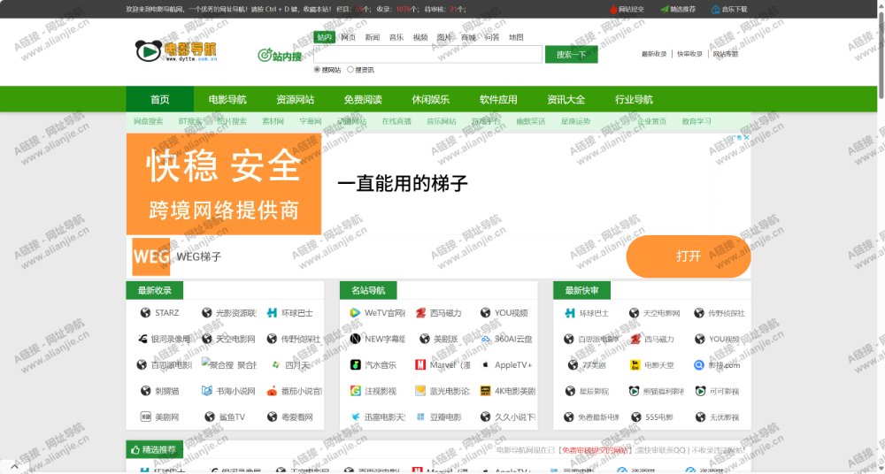Click the fire icon beside 网站提交
The image size is (885, 474).
click(x=613, y=9)
